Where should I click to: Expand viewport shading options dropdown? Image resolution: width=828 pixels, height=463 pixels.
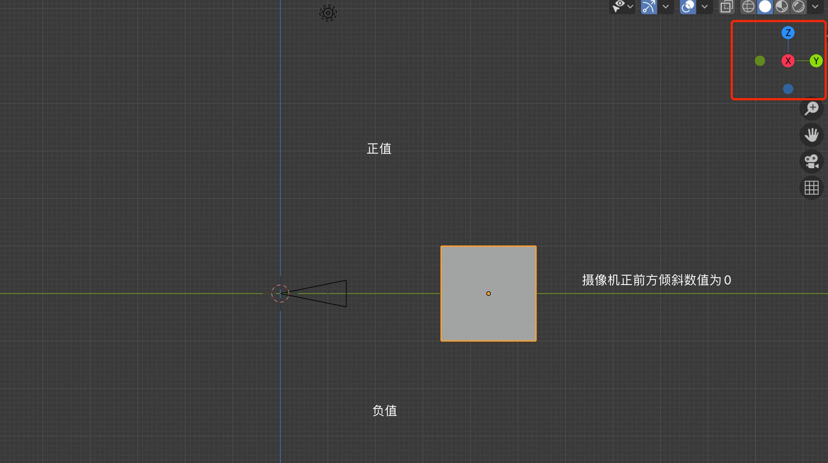(815, 6)
